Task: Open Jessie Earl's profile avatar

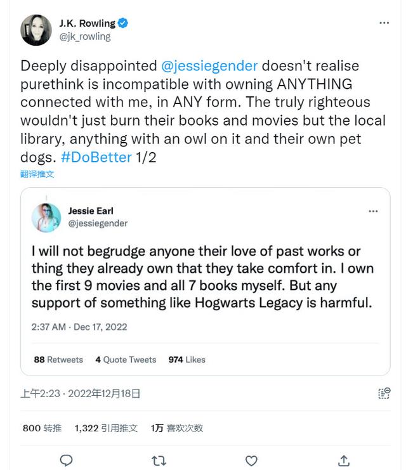Action: click(x=46, y=218)
